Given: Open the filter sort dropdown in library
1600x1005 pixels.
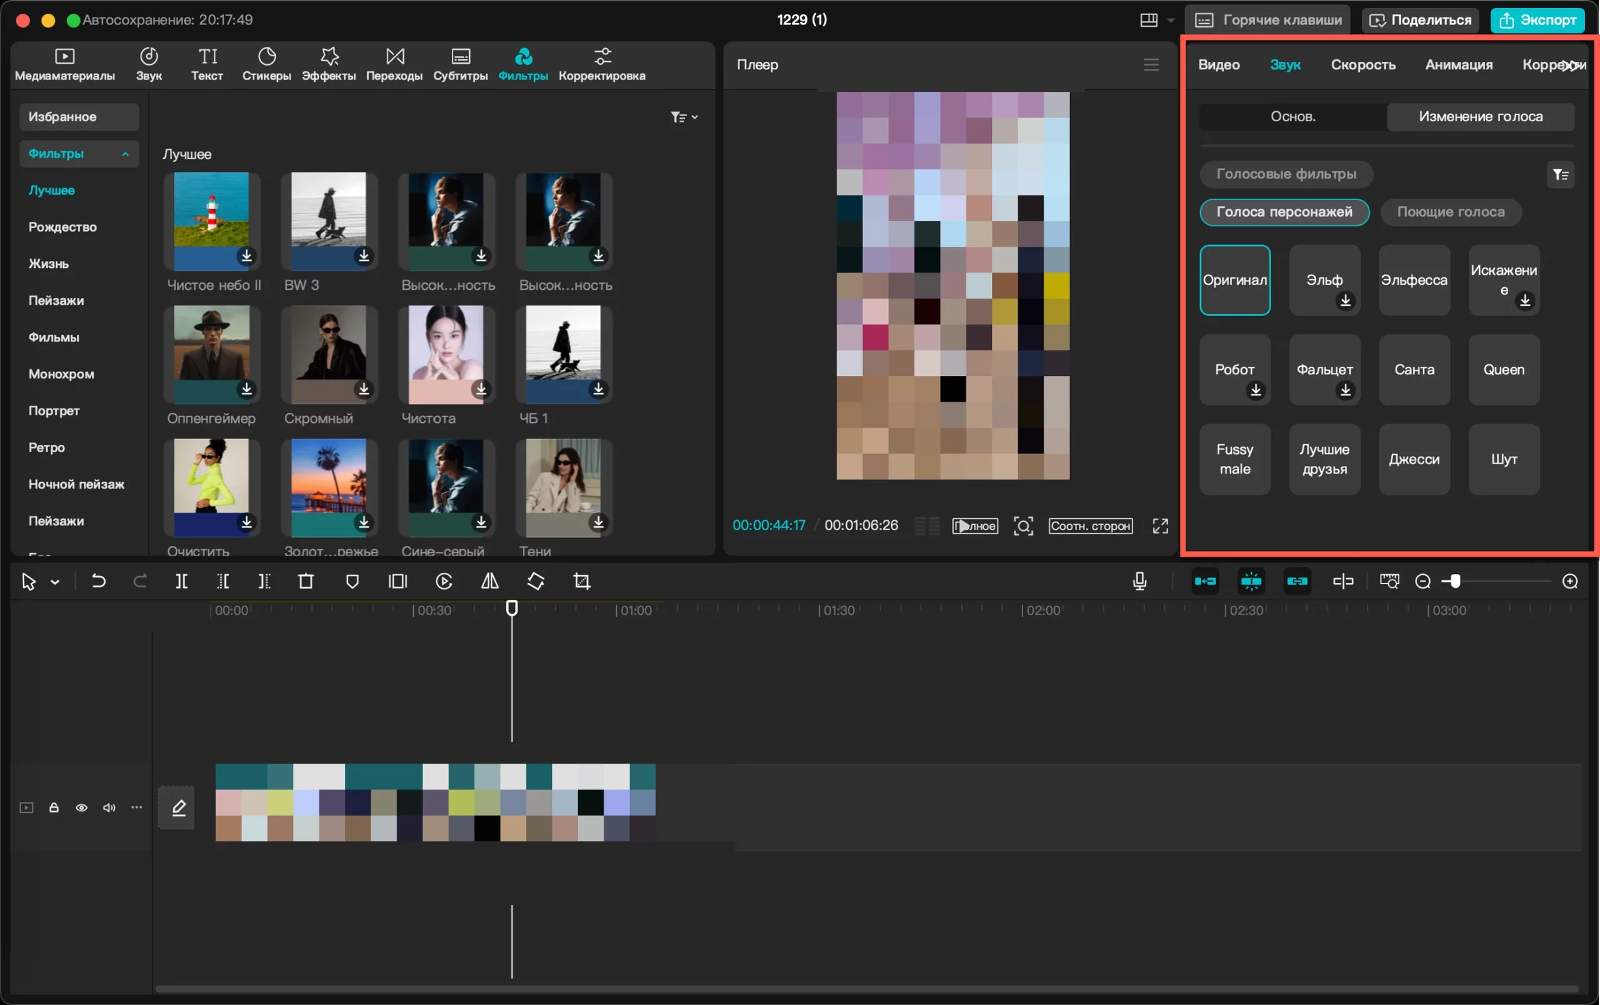Looking at the screenshot, I should [x=684, y=117].
